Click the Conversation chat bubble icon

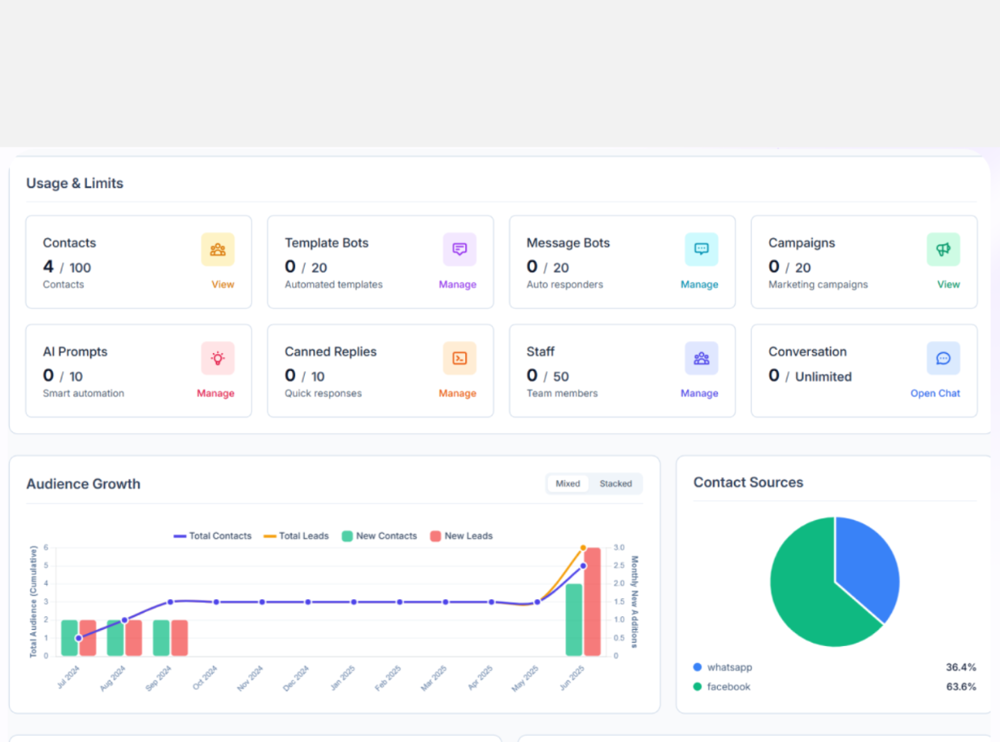point(944,358)
